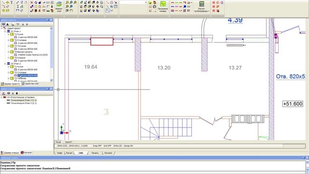This screenshot has height=174, width=309.
Task: Click the 'A' icon in project tree toolbar
Action: 8,25
